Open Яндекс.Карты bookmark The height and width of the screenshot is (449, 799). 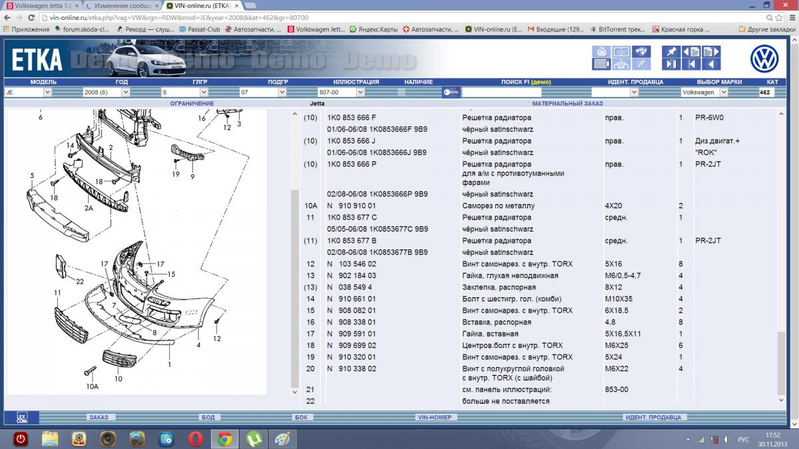[373, 29]
